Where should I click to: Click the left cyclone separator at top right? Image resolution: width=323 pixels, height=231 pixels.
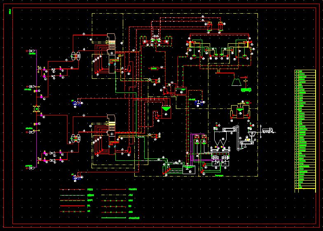[x=209, y=27]
